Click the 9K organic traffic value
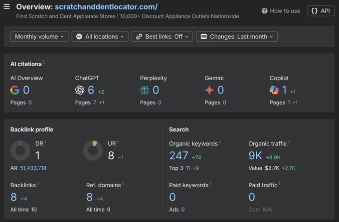Image resolution: width=339 pixels, height=222 pixels. click(x=255, y=155)
